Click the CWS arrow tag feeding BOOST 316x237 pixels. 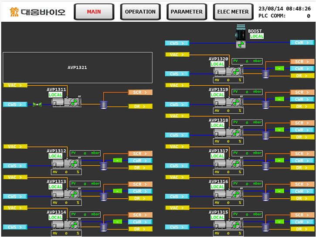point(177,43)
